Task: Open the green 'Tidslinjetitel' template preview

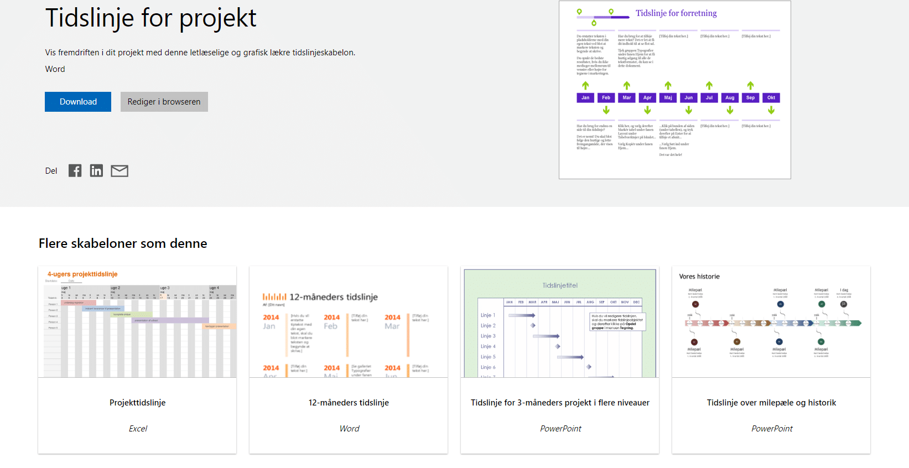Action: tap(560, 322)
